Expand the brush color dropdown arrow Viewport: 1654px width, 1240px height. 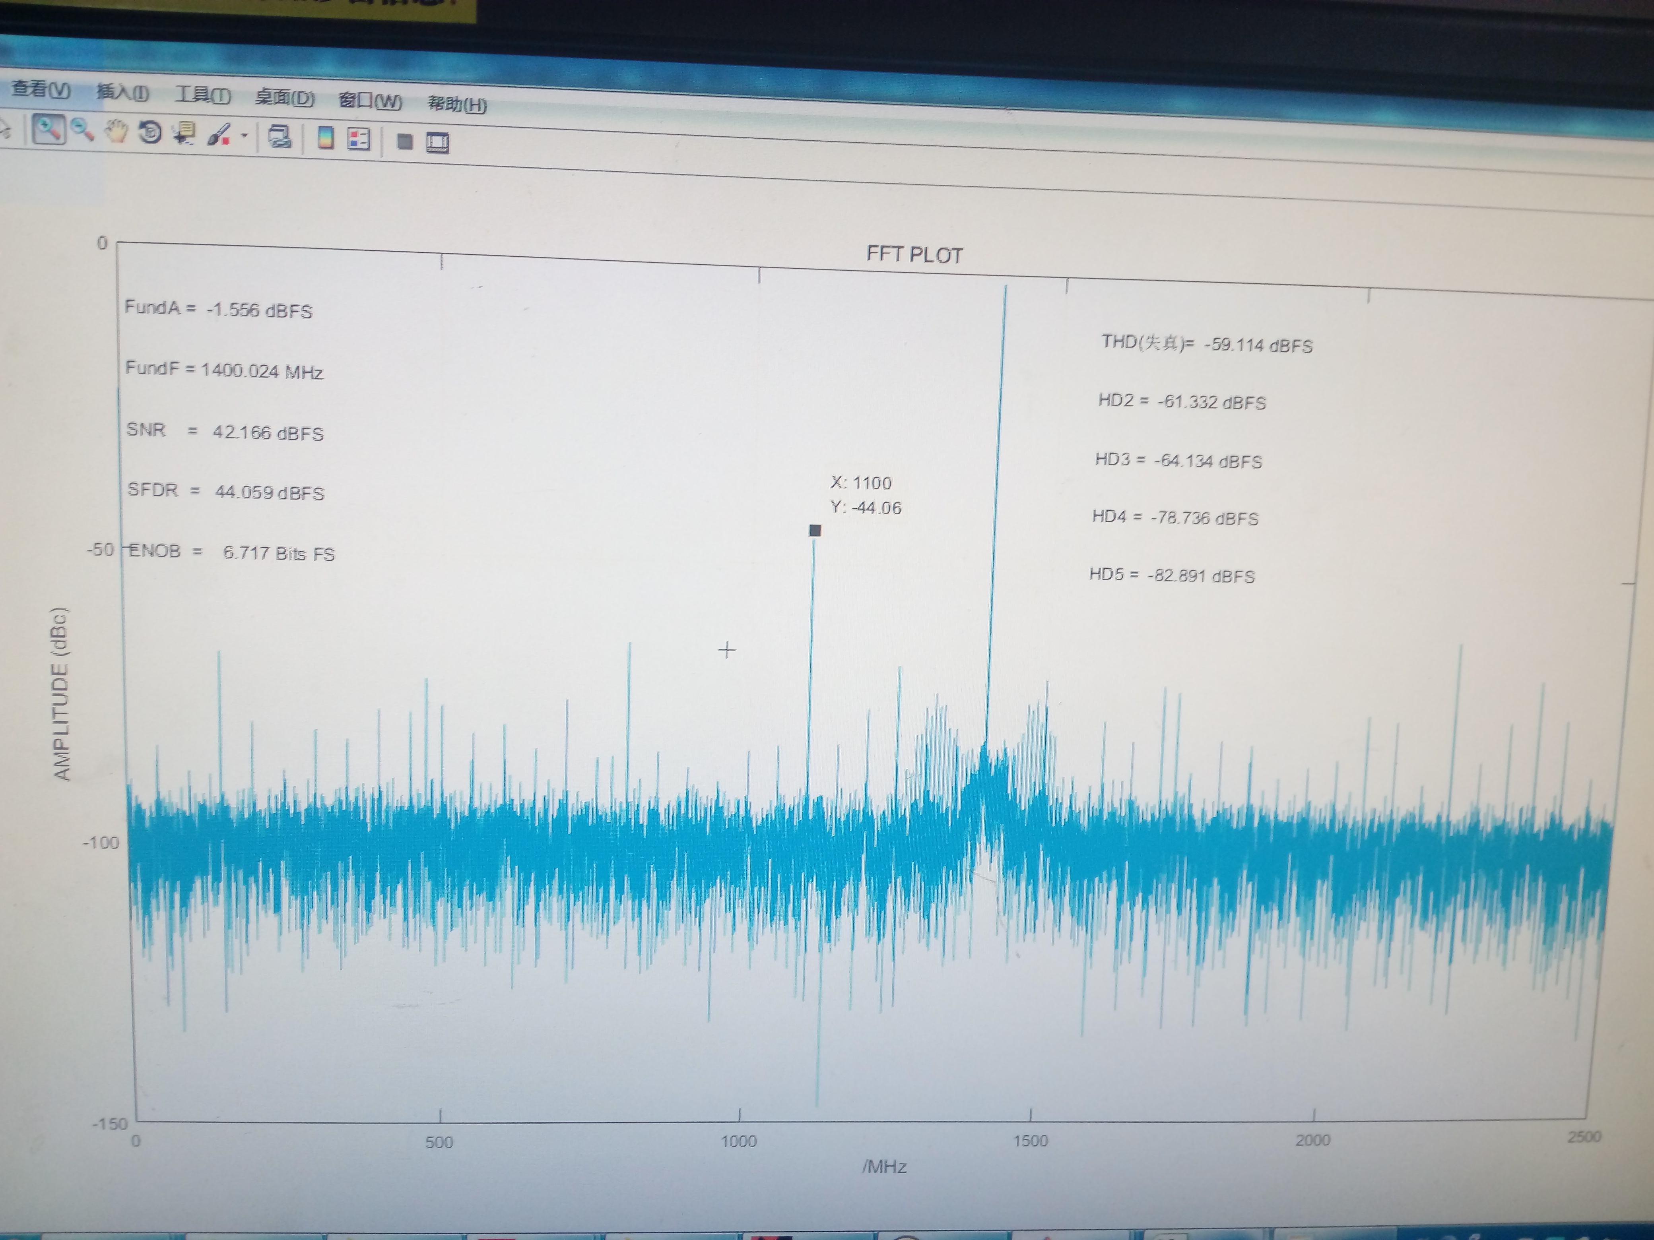point(244,136)
